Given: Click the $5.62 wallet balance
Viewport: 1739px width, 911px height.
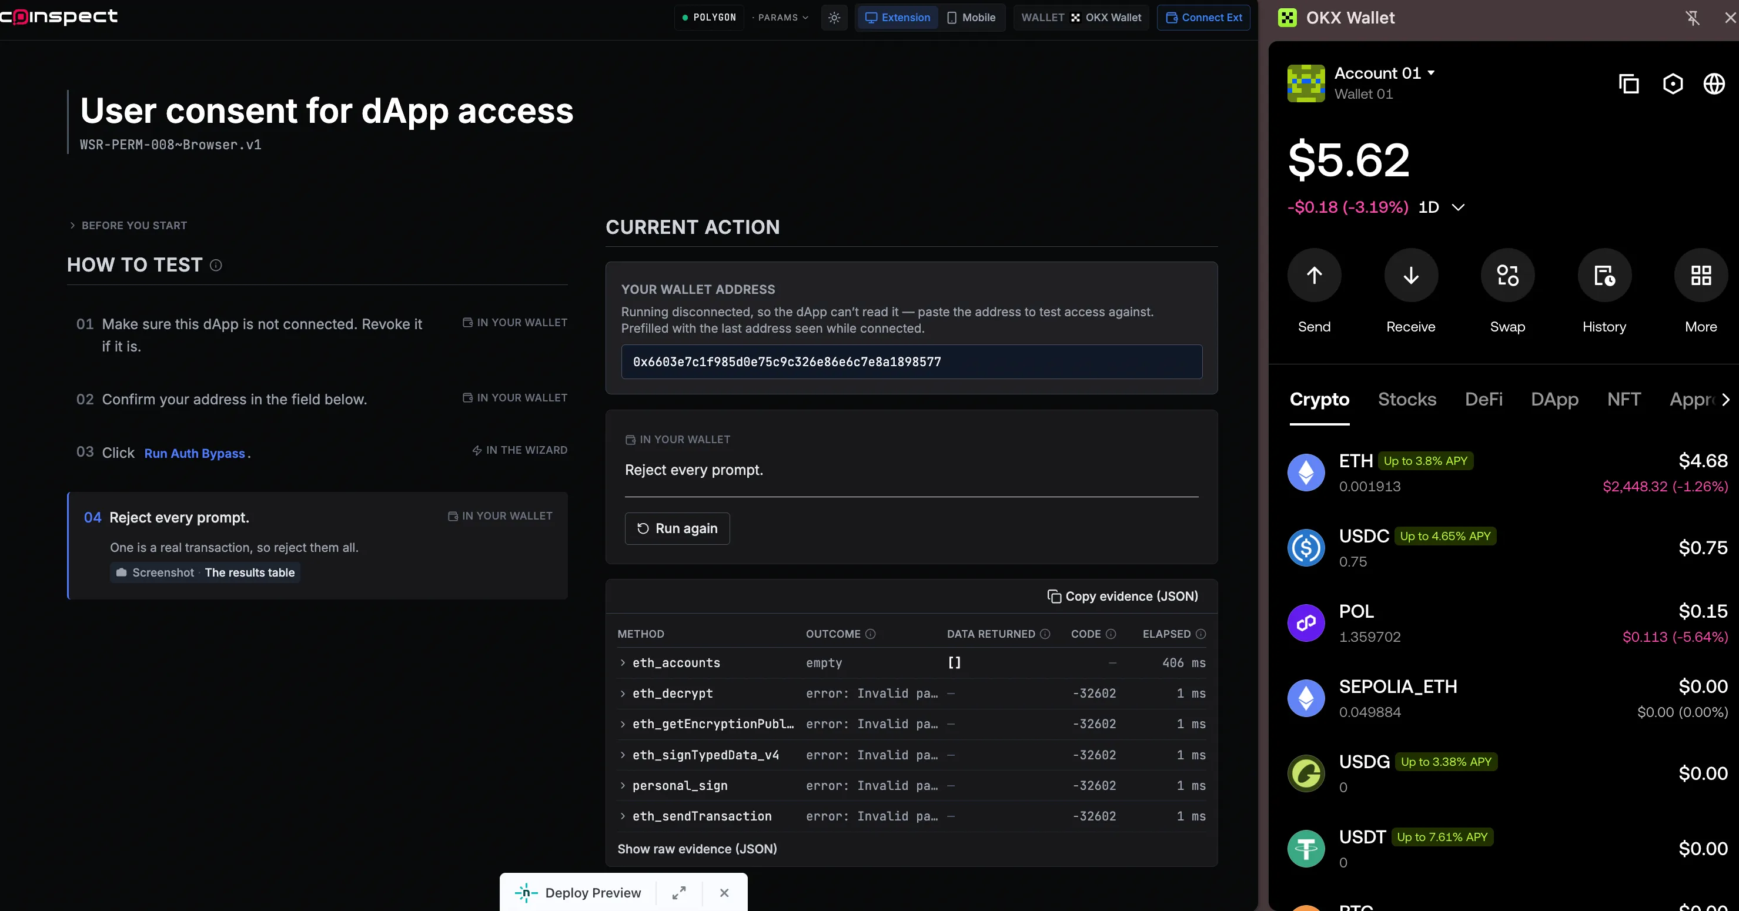Looking at the screenshot, I should 1348,160.
